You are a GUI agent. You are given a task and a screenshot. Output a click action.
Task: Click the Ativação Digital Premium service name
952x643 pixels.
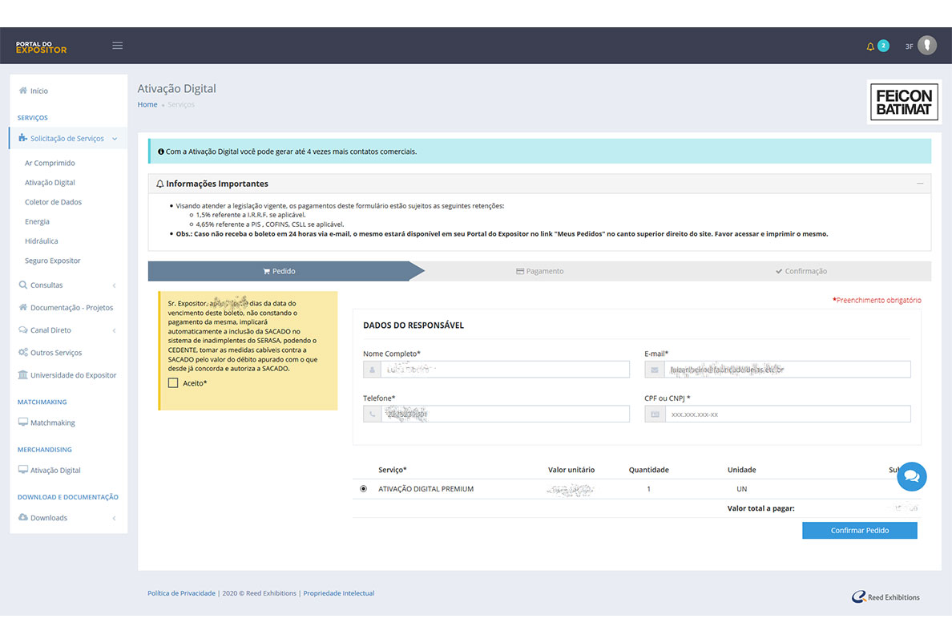tap(426, 489)
